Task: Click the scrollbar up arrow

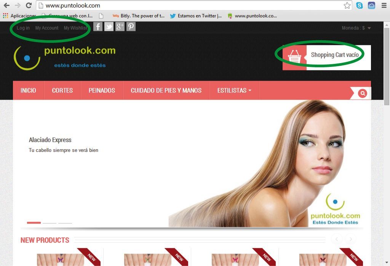Action: [x=387, y=25]
